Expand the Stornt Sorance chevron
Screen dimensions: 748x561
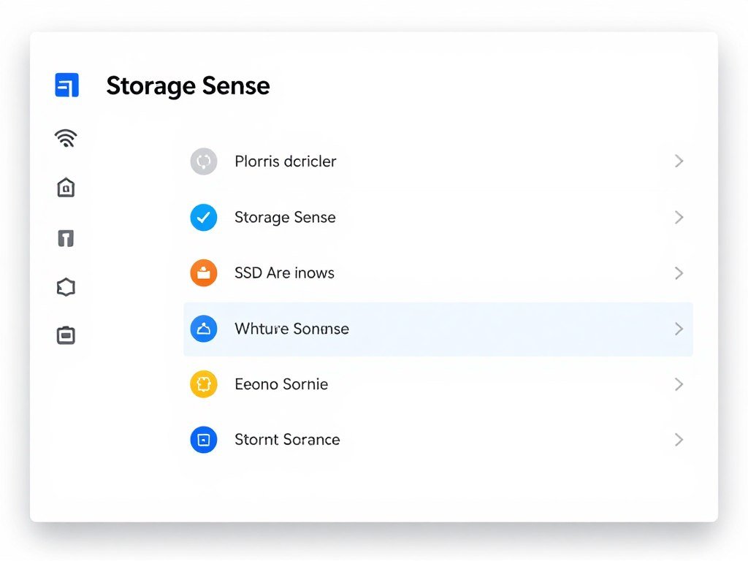click(679, 439)
